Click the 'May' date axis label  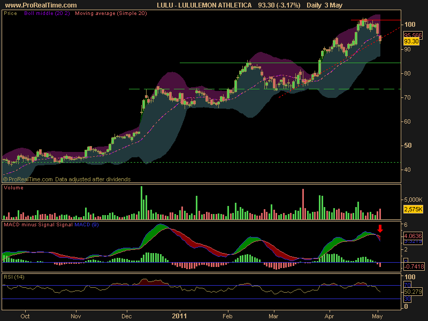point(377,316)
